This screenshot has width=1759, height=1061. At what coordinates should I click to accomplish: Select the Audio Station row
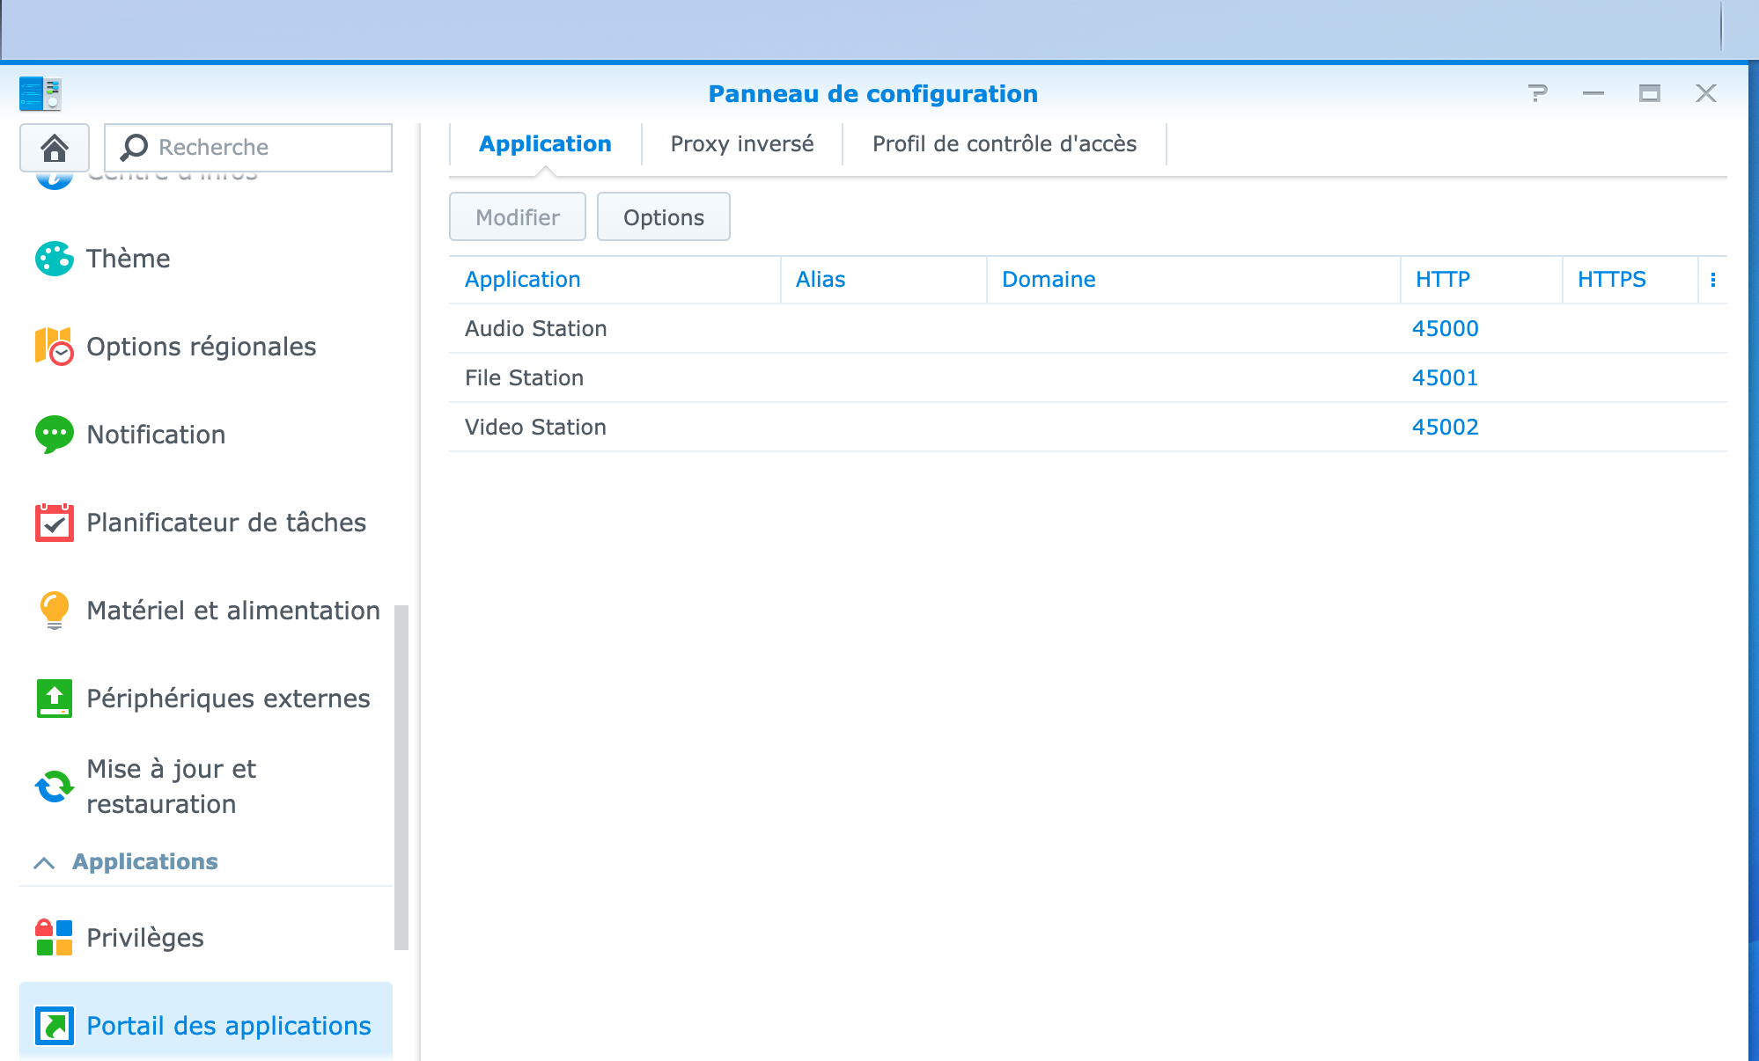pos(1088,329)
